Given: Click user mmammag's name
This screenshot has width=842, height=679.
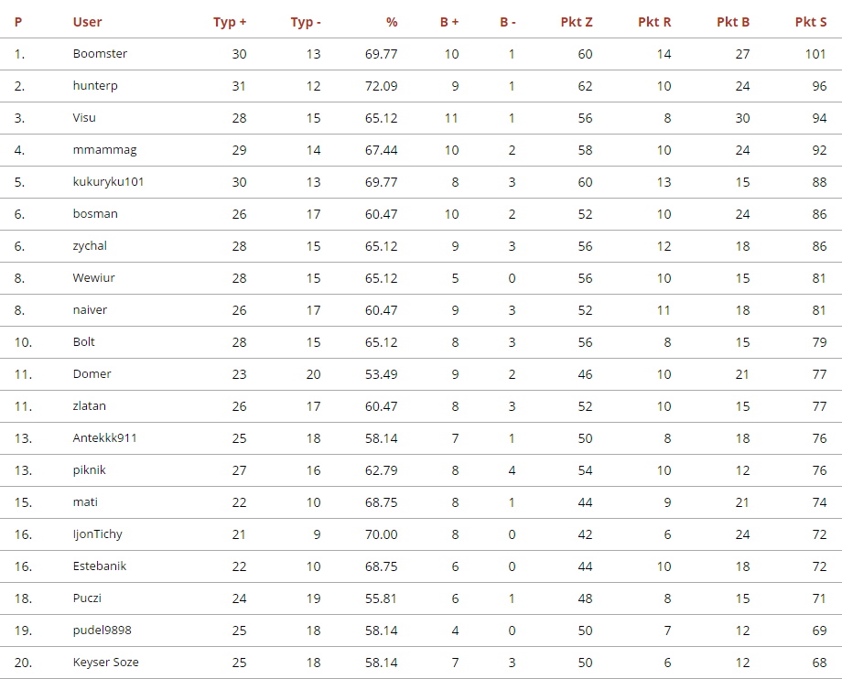Looking at the screenshot, I should coord(104,150).
